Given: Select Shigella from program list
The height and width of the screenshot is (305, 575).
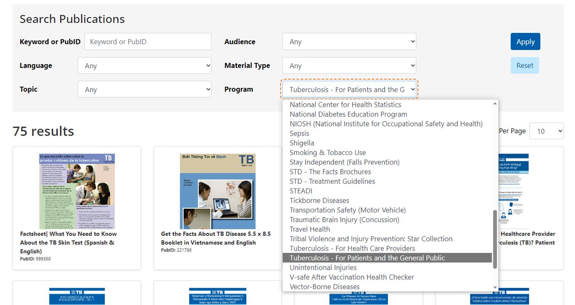Looking at the screenshot, I should 387,143.
